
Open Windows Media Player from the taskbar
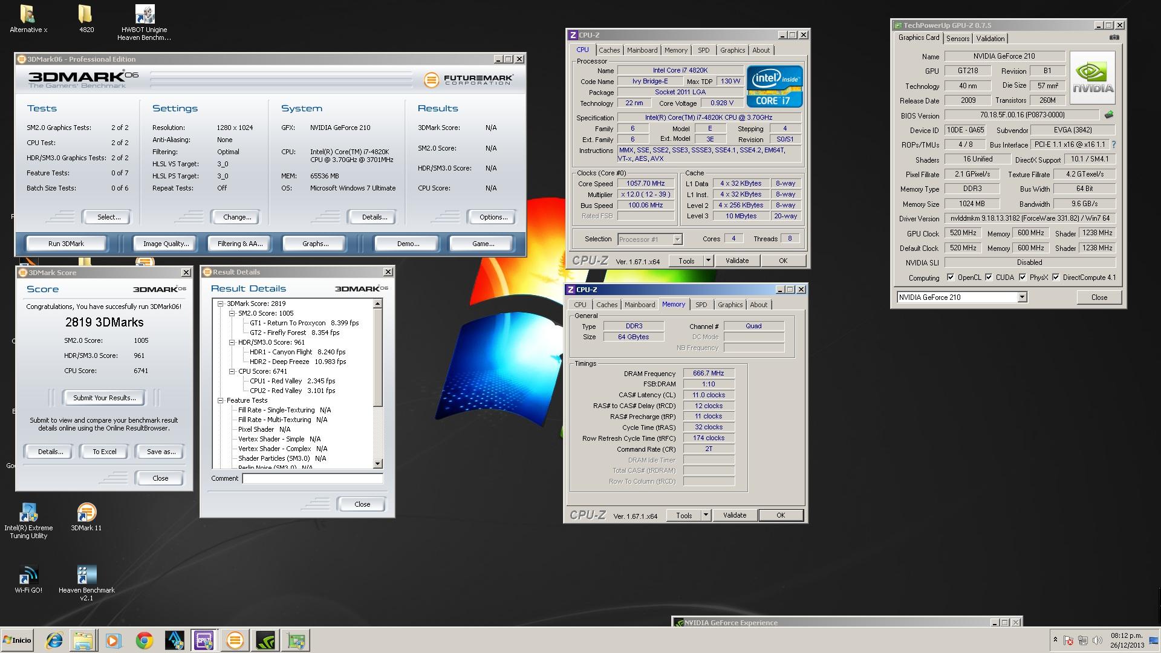click(113, 640)
